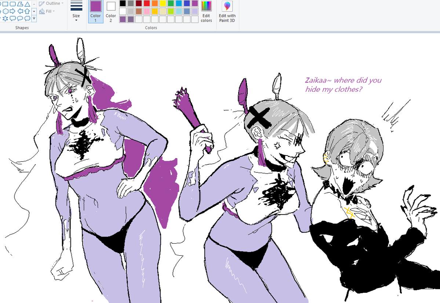Image resolution: width=440 pixels, height=303 pixels.
Task: Pick the brown color swatch
Action: point(139,11)
